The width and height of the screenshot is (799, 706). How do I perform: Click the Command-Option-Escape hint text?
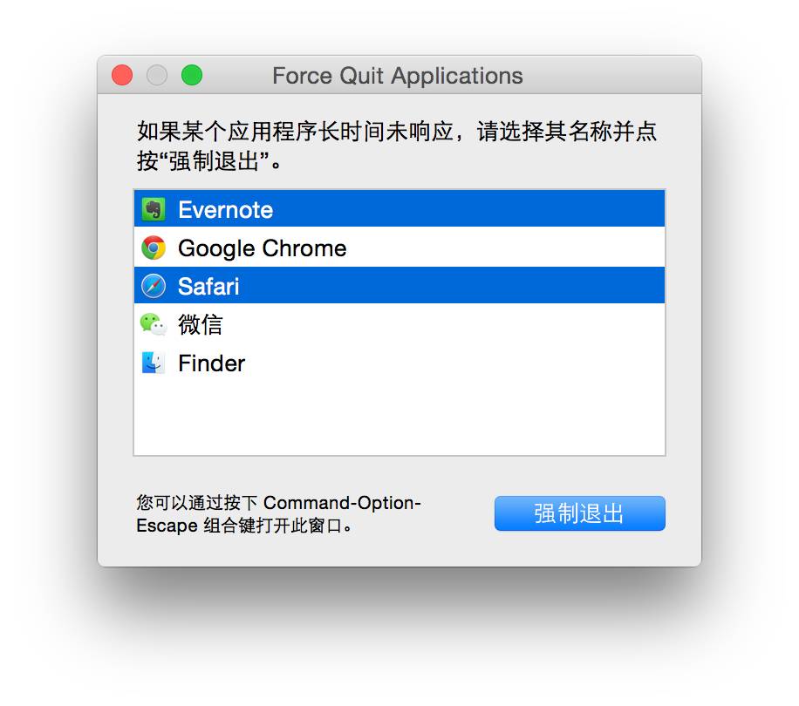(279, 514)
